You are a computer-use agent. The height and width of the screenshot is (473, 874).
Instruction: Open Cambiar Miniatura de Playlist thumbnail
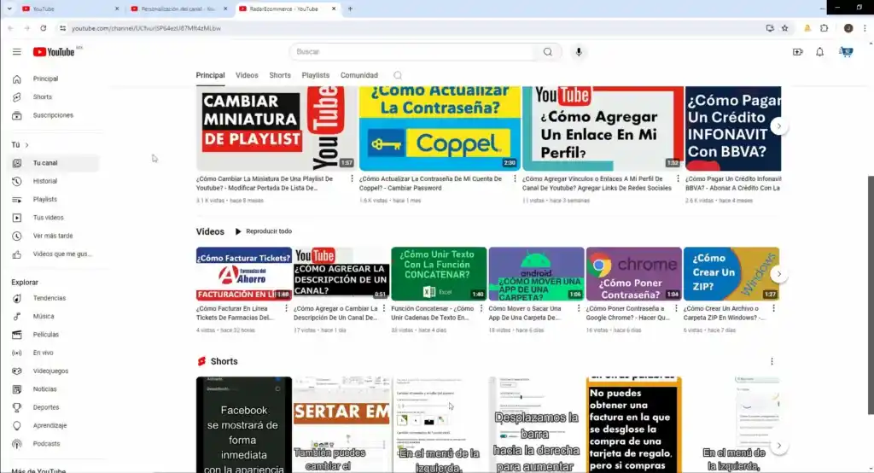point(276,128)
